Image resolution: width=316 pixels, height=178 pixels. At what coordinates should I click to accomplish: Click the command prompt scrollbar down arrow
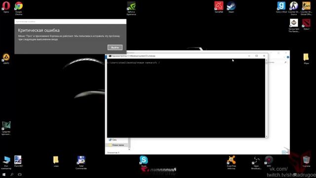point(267,136)
